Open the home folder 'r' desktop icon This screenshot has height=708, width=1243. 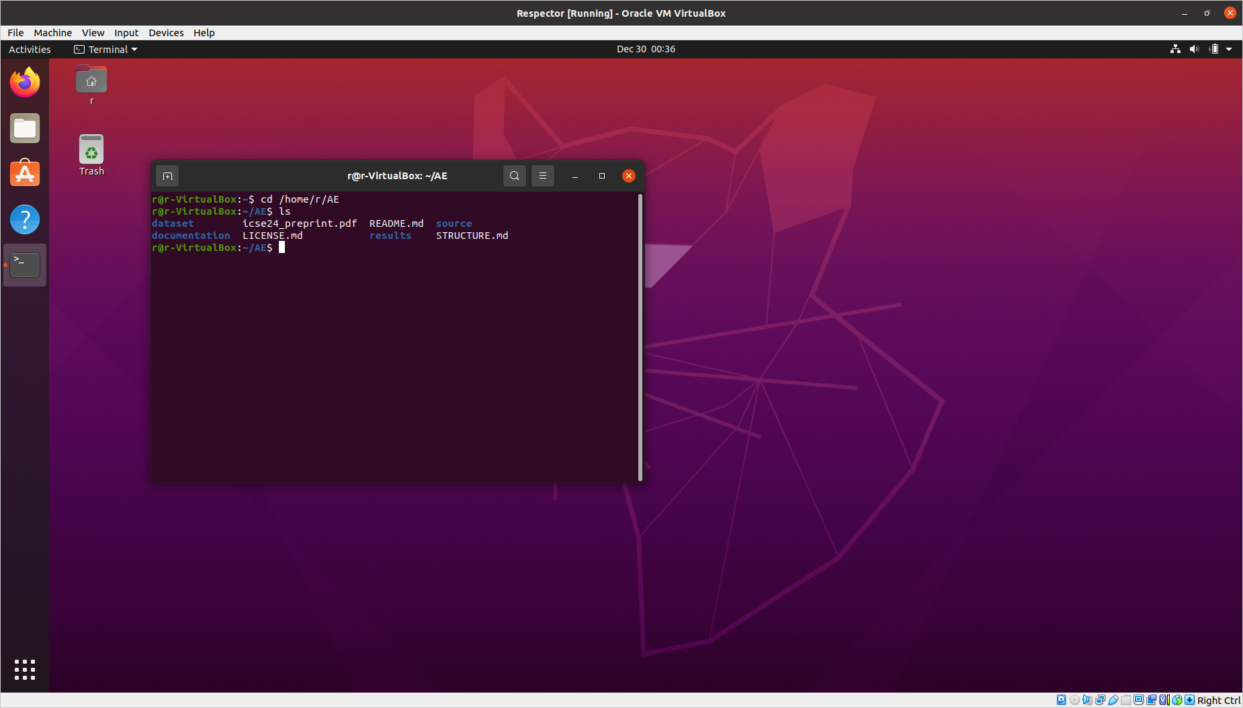(91, 85)
